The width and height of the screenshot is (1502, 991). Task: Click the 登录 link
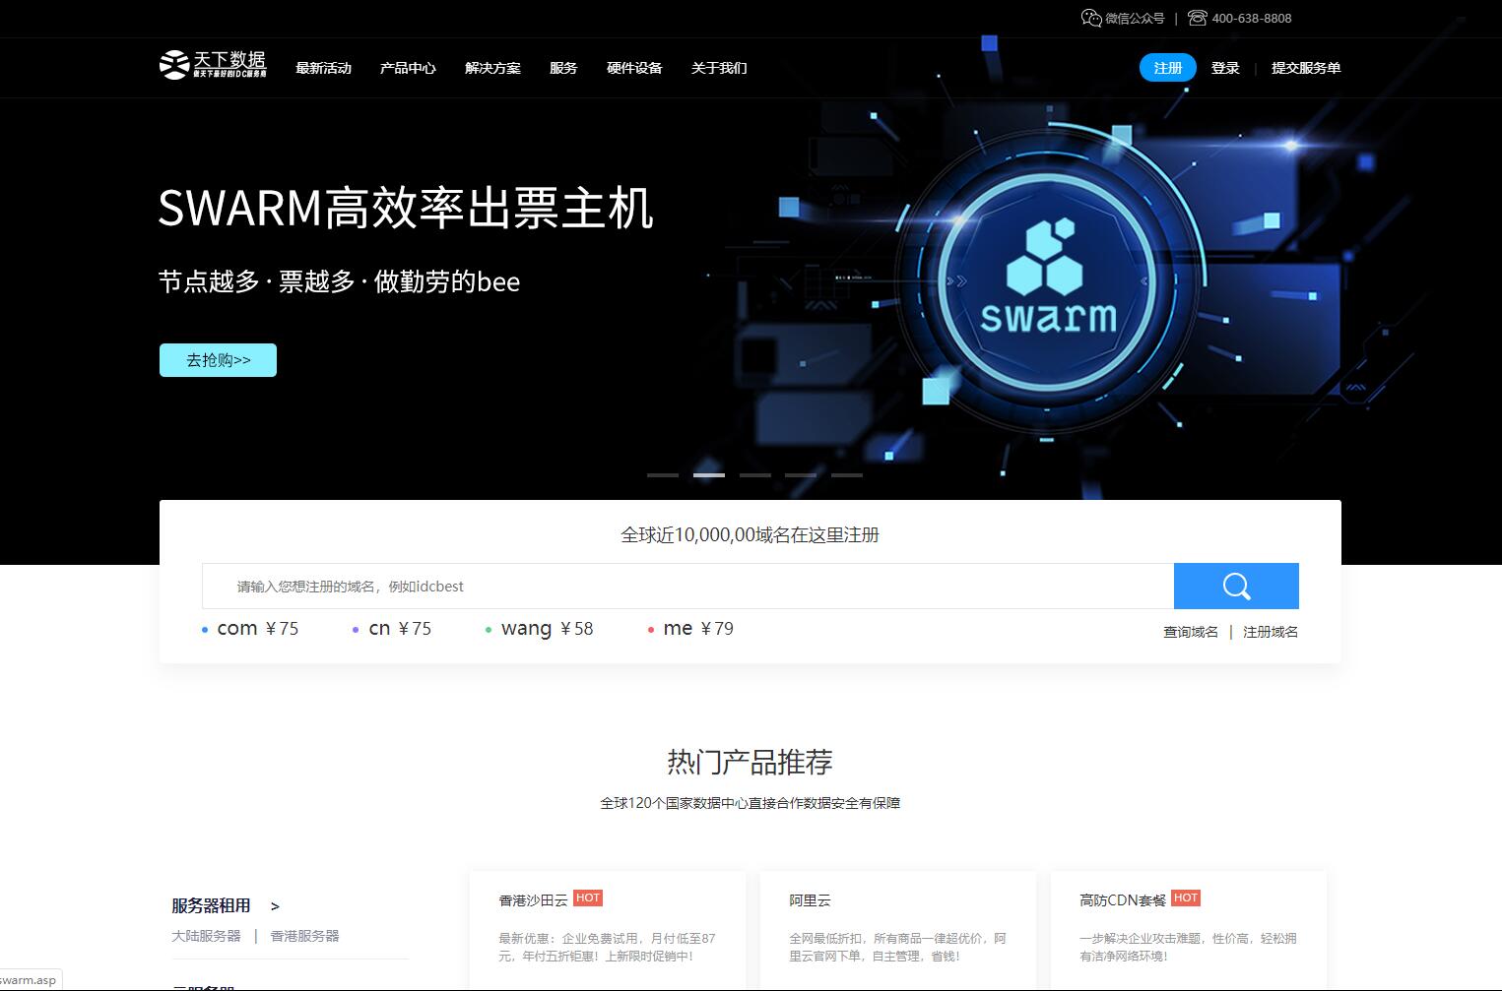click(x=1225, y=68)
